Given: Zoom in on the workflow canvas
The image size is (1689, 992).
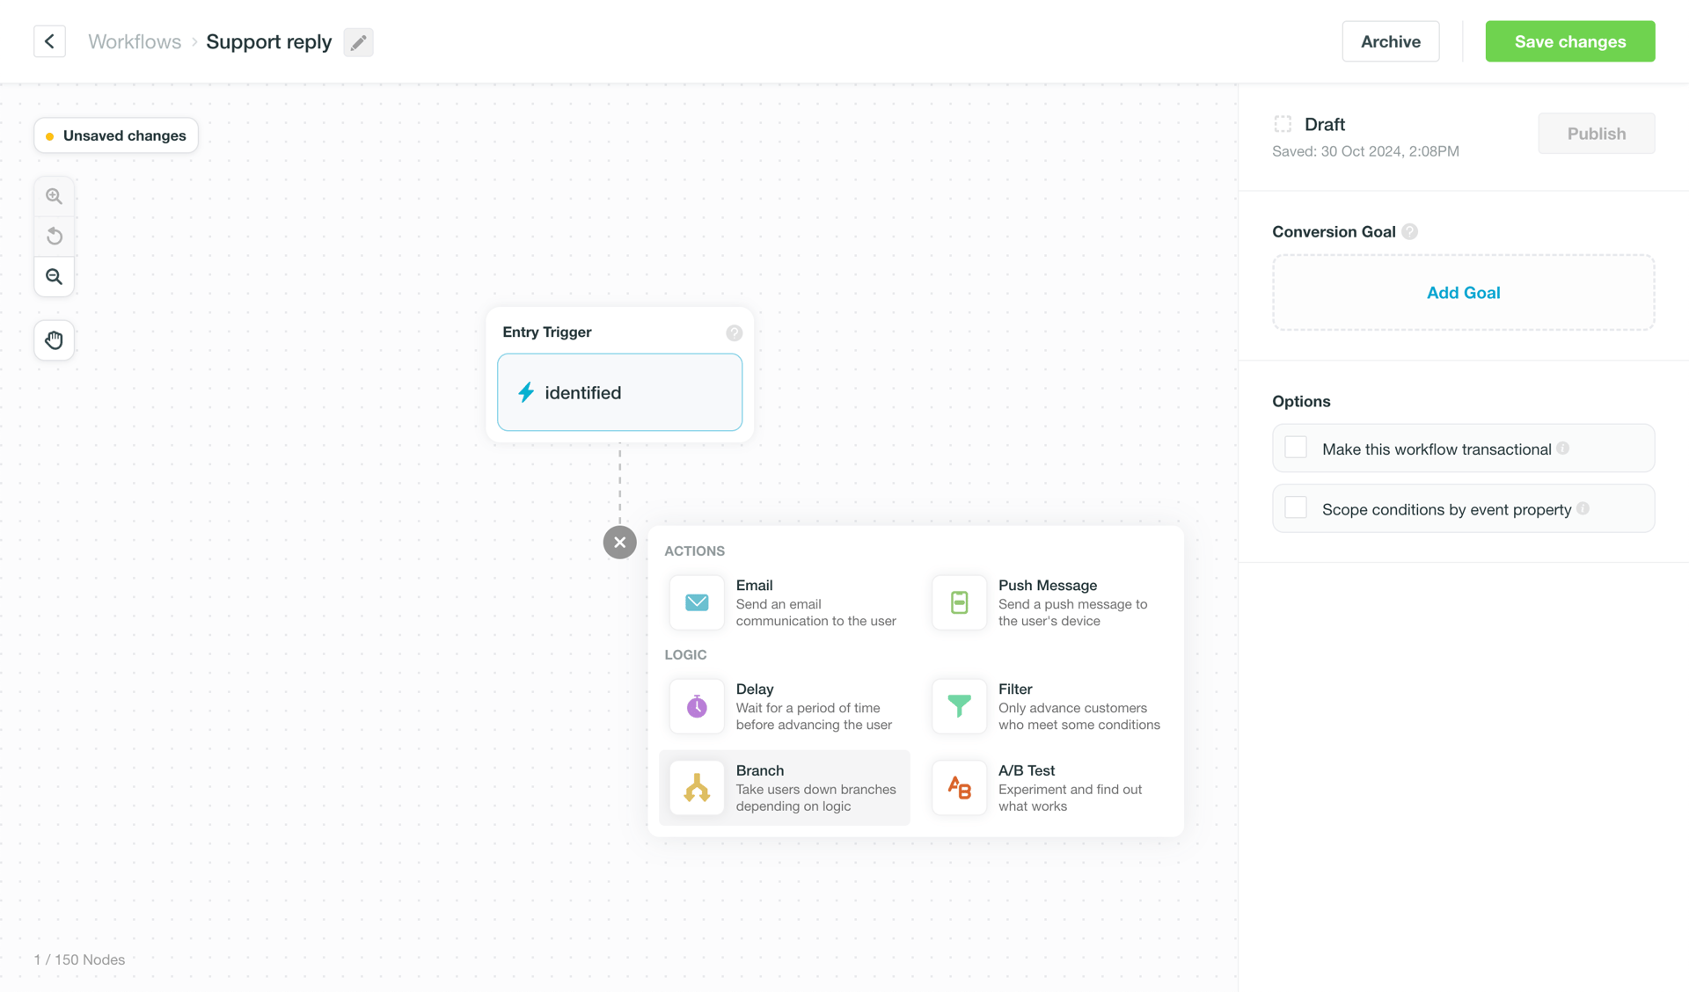Looking at the screenshot, I should (54, 195).
